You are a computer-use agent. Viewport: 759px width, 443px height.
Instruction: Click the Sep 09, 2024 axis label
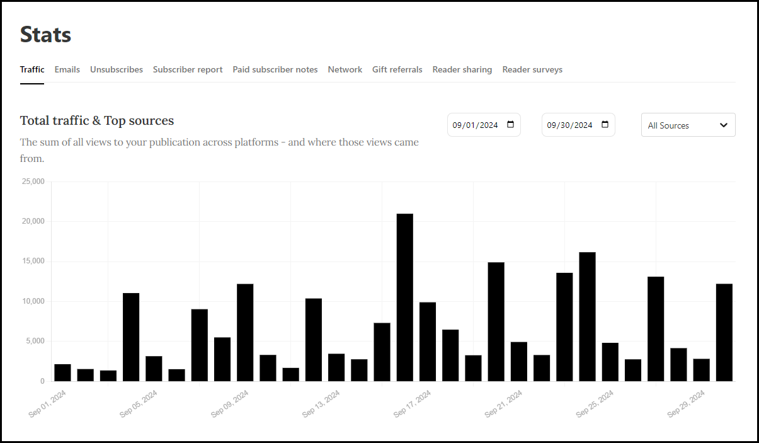pyautogui.click(x=231, y=403)
